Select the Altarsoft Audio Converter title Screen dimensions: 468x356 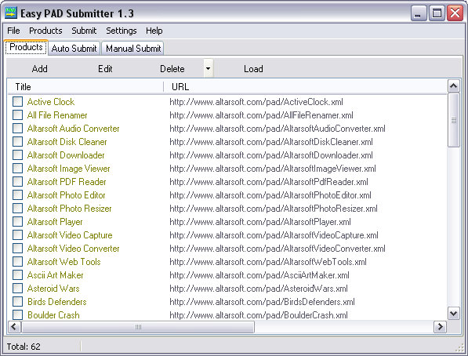pyautogui.click(x=73, y=129)
